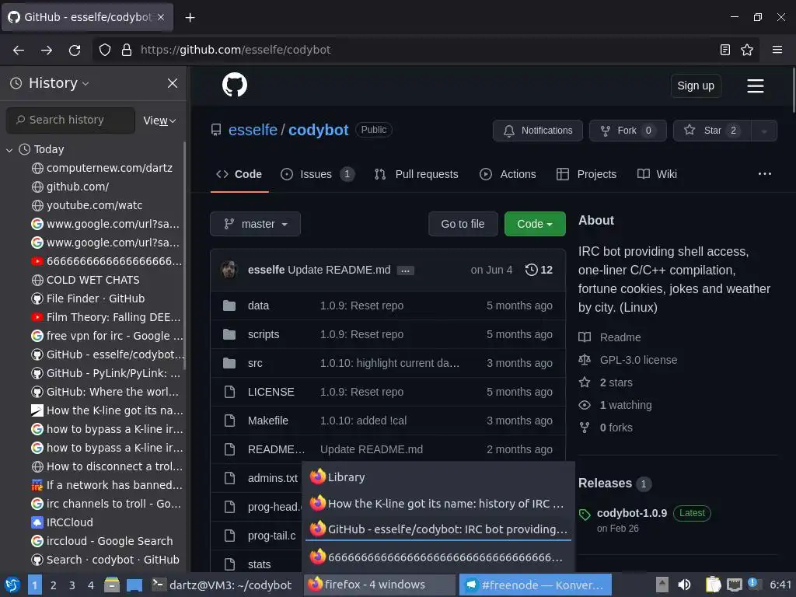Screen dimensions: 796x597
Task: Open the dropdown arrow next to Star
Action: (764, 131)
